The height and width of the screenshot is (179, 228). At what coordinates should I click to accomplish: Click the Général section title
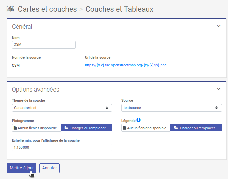[22, 26]
